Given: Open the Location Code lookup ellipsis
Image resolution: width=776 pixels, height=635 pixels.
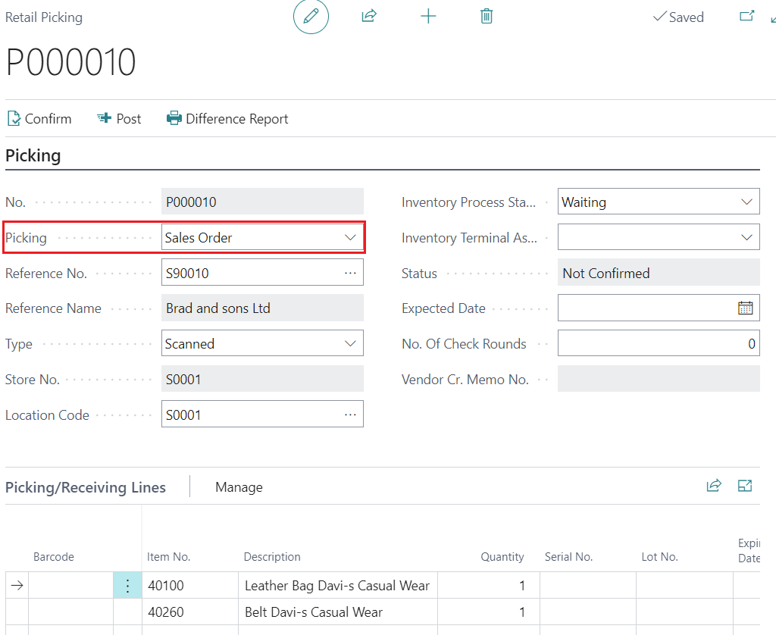Looking at the screenshot, I should click(350, 414).
